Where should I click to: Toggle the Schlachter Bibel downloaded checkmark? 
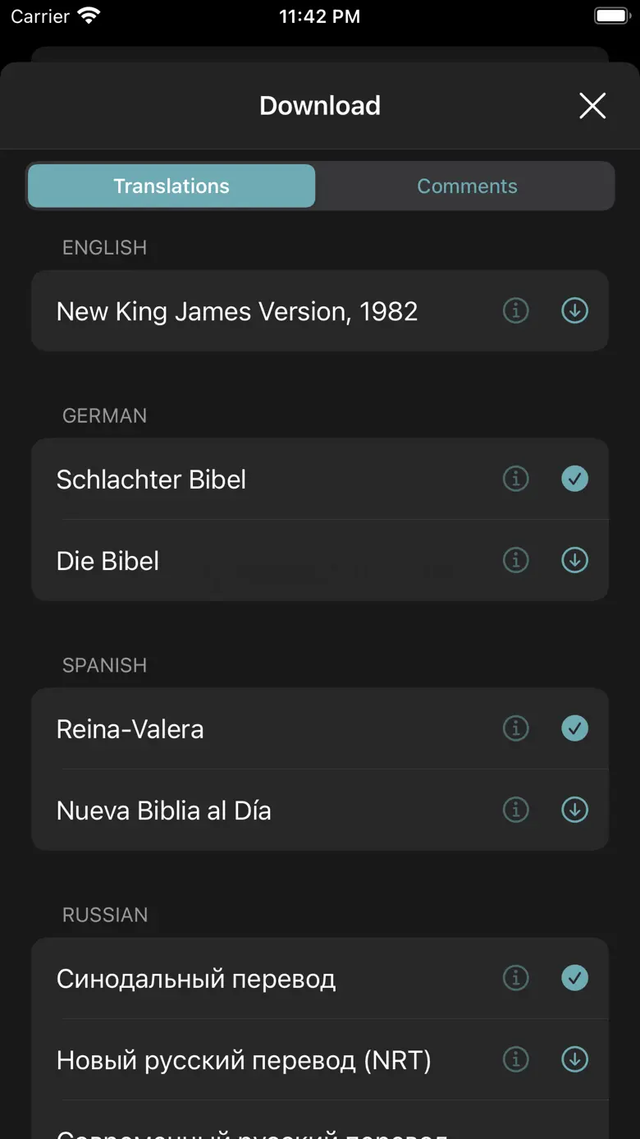574,479
